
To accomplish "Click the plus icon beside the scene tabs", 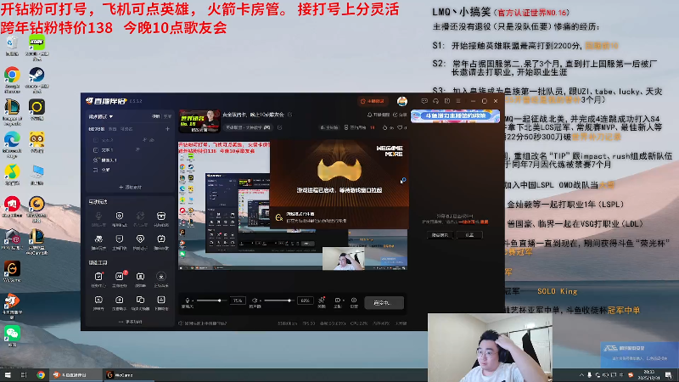I will 167,129.
